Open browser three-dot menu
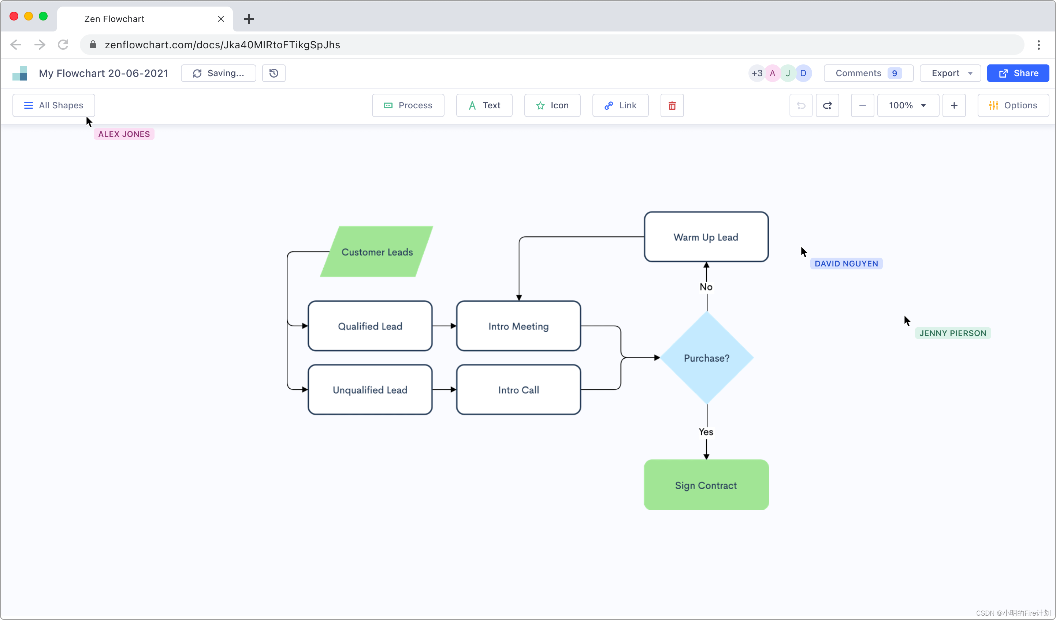Image resolution: width=1056 pixels, height=620 pixels. (1038, 45)
